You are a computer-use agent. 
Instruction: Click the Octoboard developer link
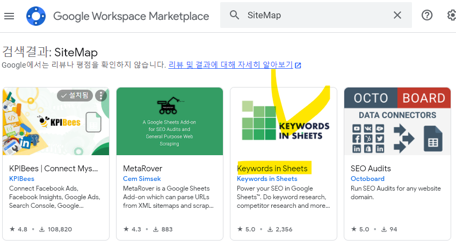(367, 179)
